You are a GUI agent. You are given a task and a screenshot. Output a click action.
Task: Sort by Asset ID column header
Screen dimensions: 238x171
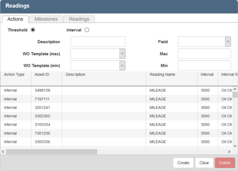(42, 75)
